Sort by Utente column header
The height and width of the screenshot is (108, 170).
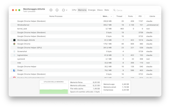152,16
